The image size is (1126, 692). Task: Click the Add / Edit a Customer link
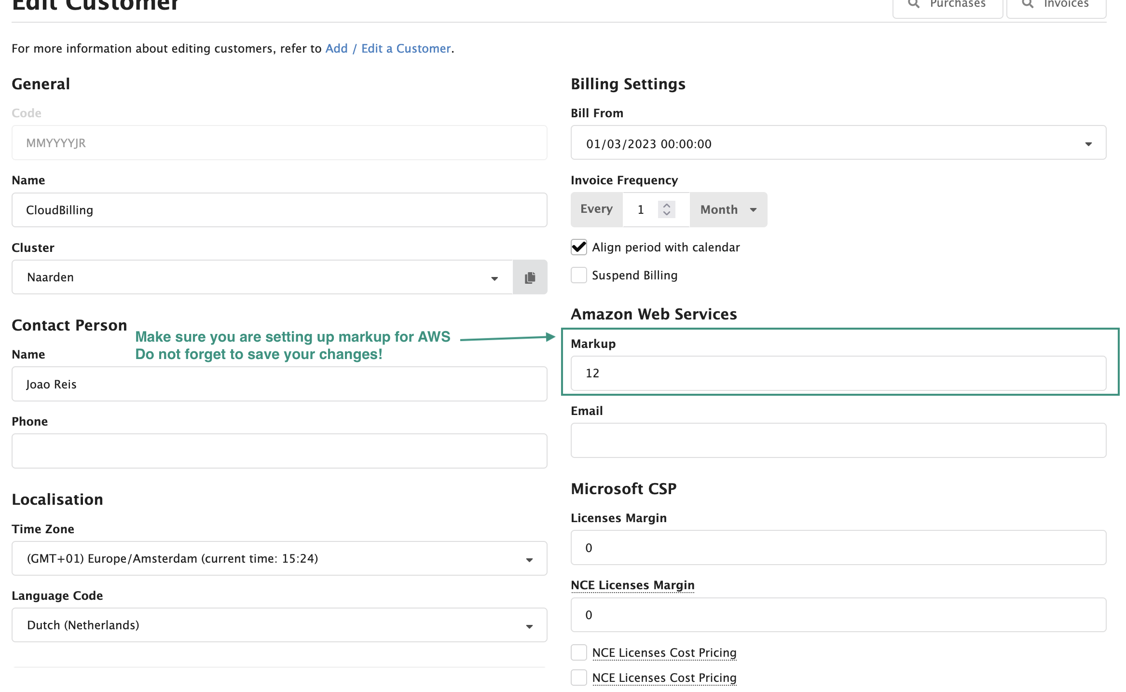tap(388, 48)
